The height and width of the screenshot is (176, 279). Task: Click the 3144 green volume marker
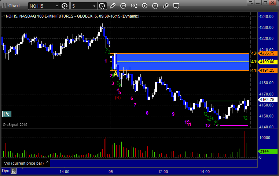coord(268,151)
